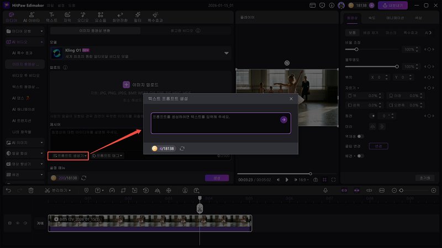
Task: Open the 텍스트 tab in top toolbar
Action: (51, 16)
